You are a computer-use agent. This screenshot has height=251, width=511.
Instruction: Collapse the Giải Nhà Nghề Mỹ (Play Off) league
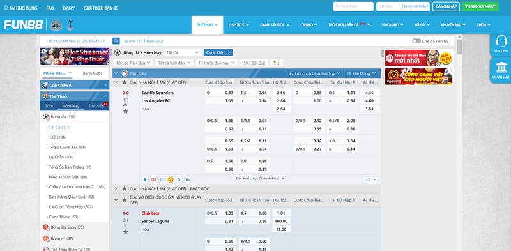point(116,82)
